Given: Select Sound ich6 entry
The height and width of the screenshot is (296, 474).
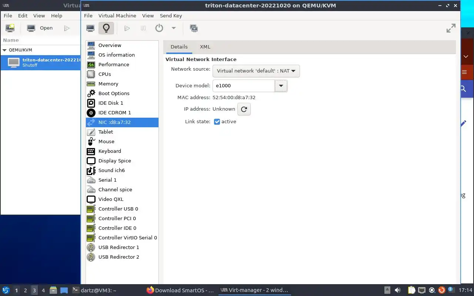Looking at the screenshot, I should point(122,170).
